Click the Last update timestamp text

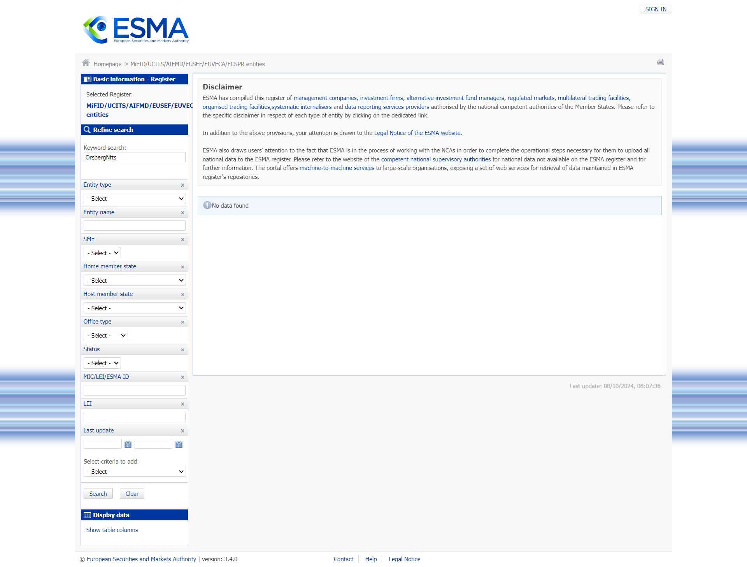tap(615, 386)
